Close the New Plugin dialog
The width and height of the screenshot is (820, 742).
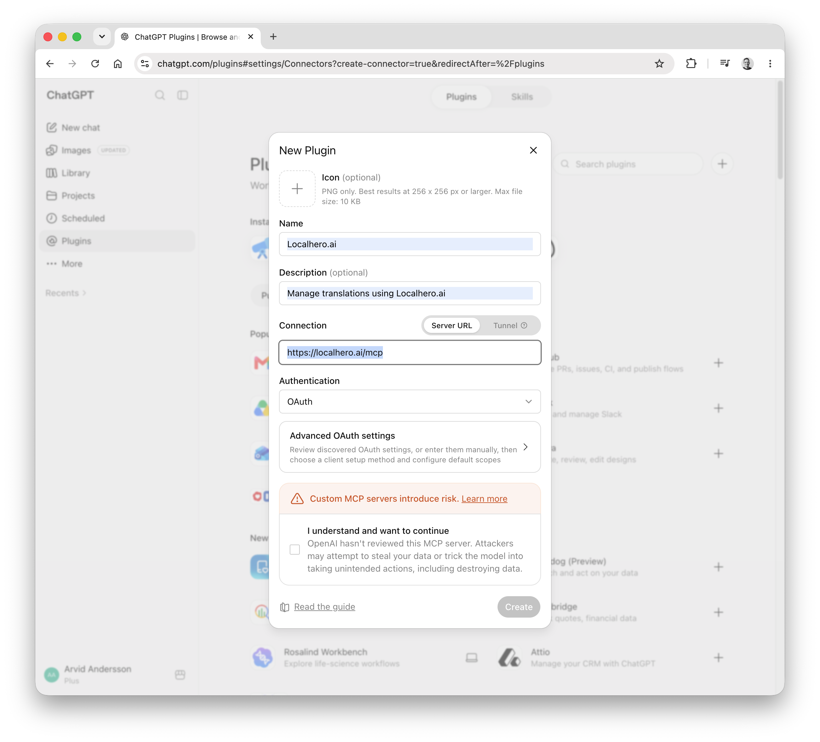pyautogui.click(x=533, y=150)
